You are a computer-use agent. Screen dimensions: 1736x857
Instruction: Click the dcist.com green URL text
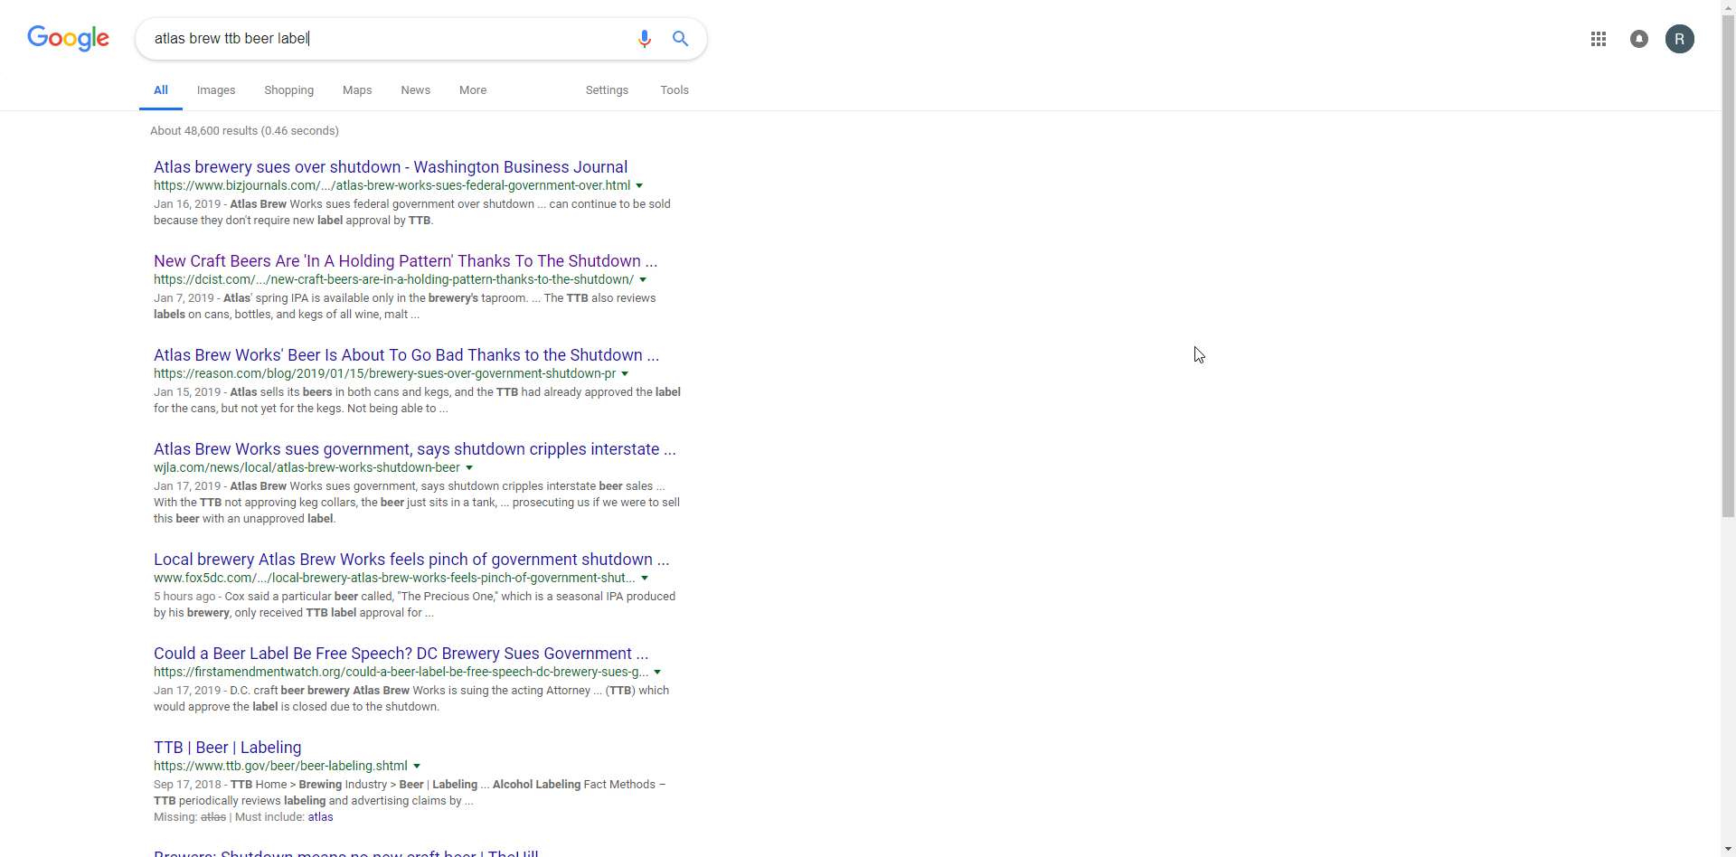[x=393, y=280]
